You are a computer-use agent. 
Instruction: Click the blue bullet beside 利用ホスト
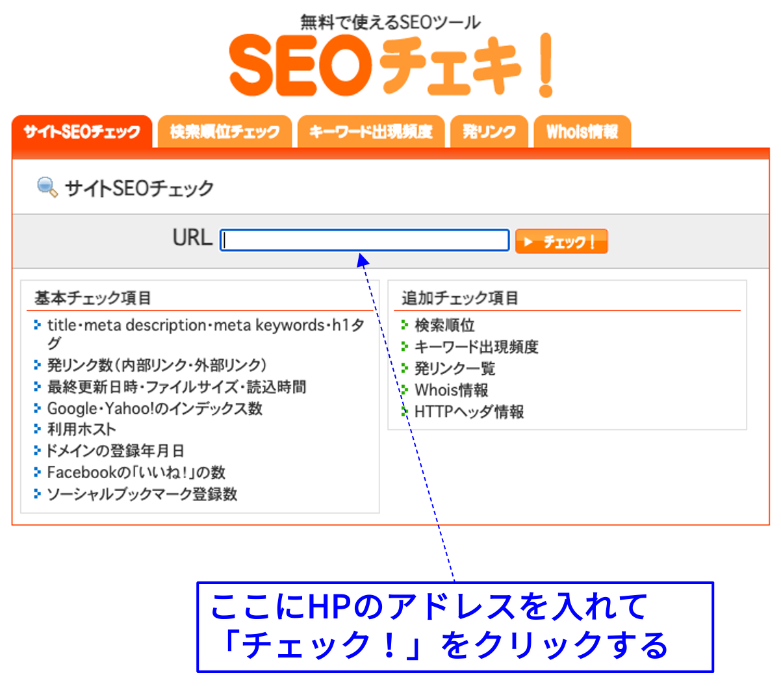coord(37,429)
